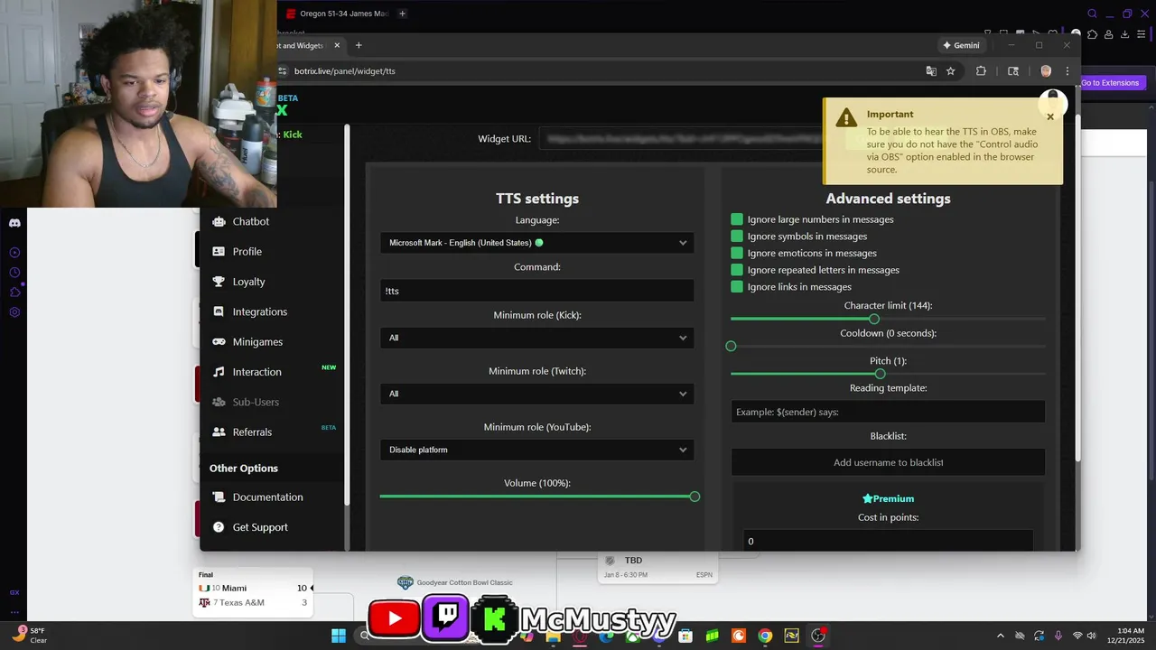Click the Get Support question mark icon
This screenshot has height=650, width=1156.
click(x=219, y=527)
